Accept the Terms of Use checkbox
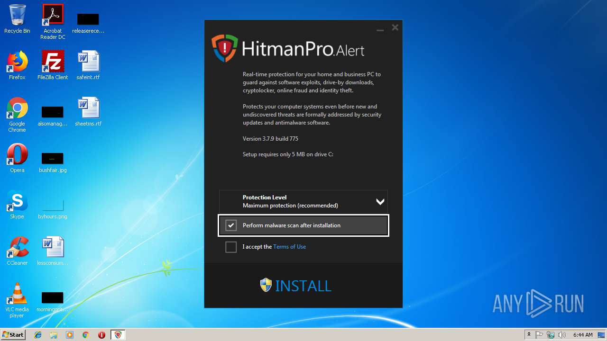This screenshot has width=607, height=341. coord(231,247)
